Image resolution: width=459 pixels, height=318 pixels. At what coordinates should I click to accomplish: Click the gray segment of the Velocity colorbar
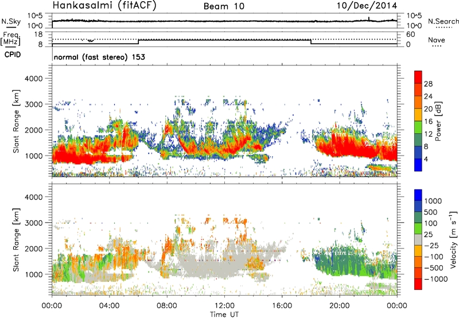point(418,239)
